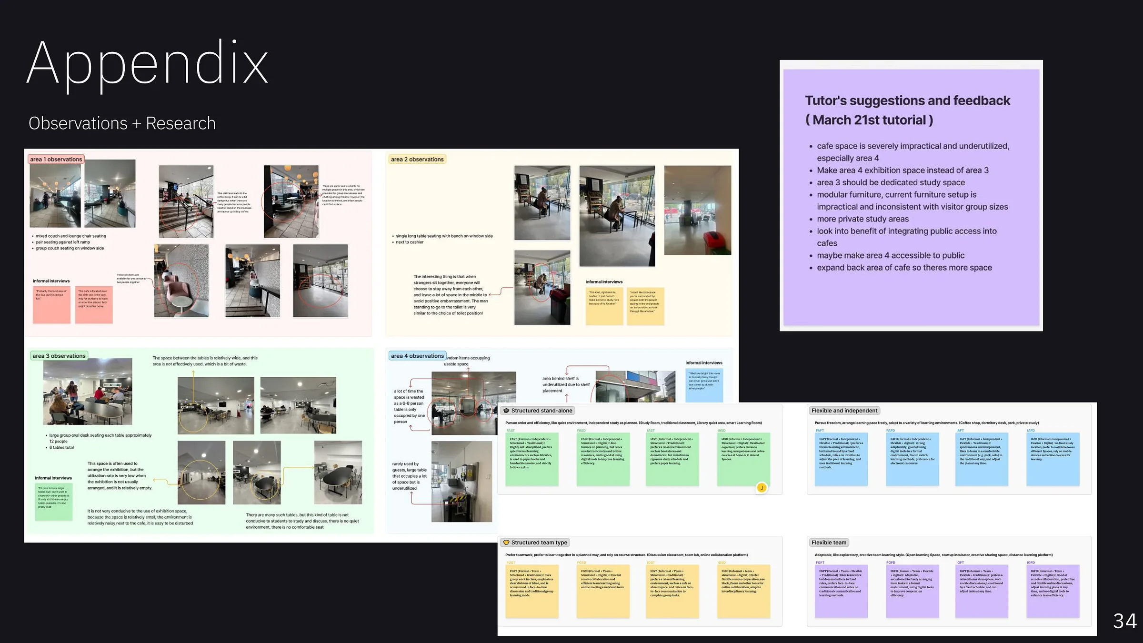1143x643 pixels.
Task: Click the bullet 'area 3 should be dedicated study space'
Action: coord(891,182)
